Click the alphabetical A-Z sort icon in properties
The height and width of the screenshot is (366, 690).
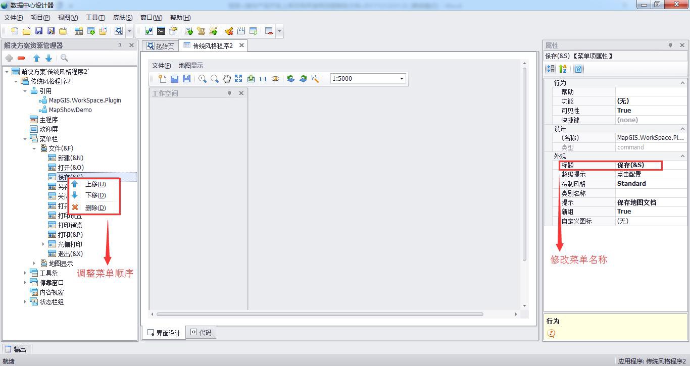(563, 69)
